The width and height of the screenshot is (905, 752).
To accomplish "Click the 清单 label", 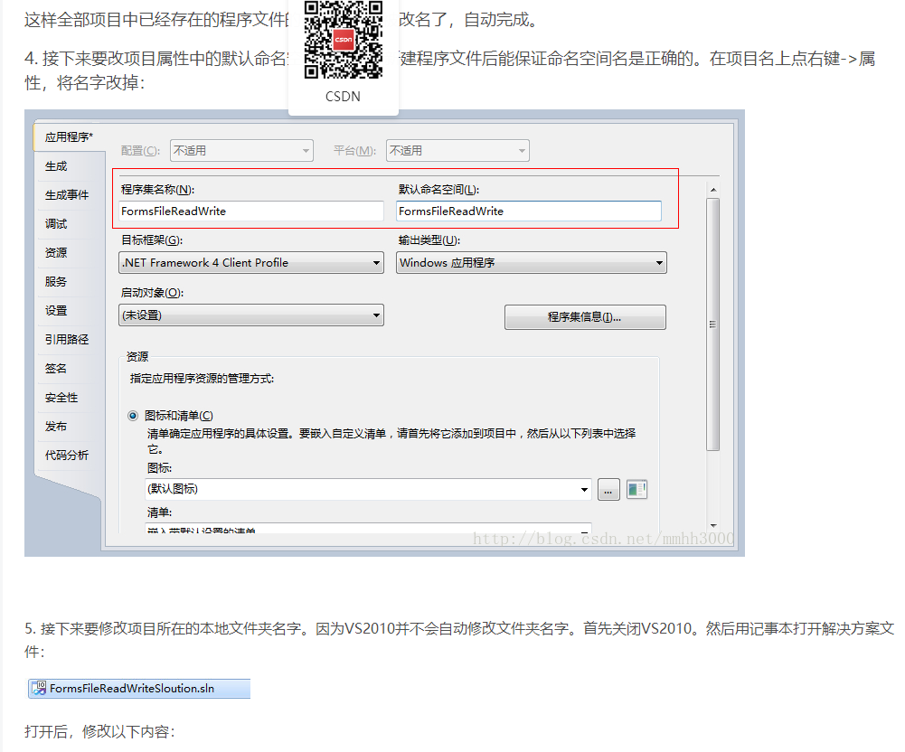I will coord(160,512).
